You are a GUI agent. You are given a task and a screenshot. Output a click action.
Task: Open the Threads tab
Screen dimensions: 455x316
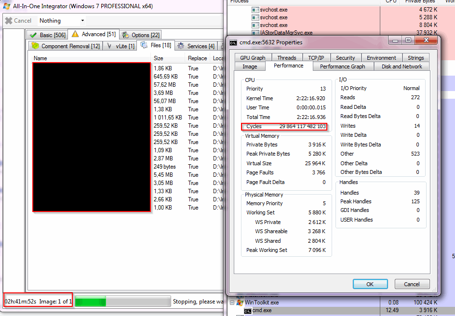287,58
